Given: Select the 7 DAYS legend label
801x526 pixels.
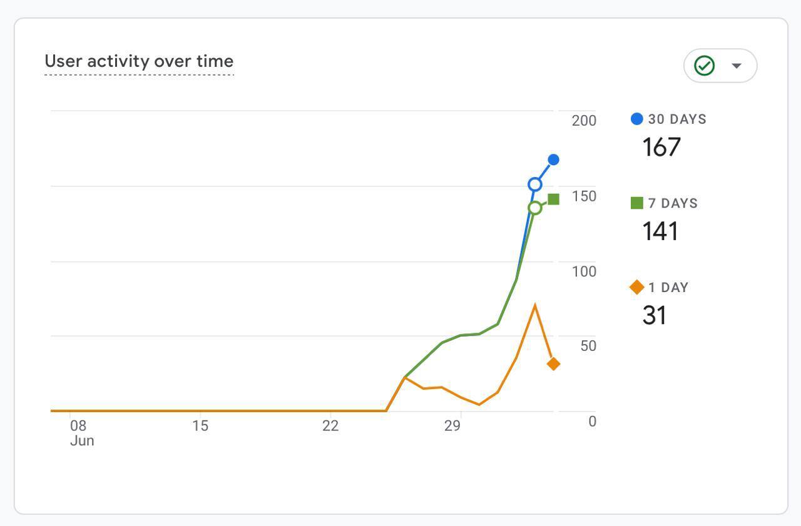Looking at the screenshot, I should [673, 203].
